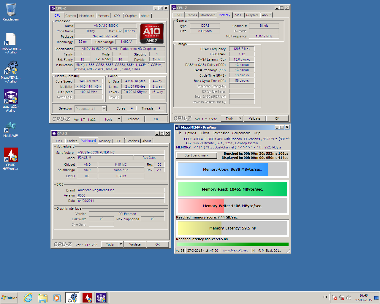Click the Core Speed 1406.69 MHz field

[x=89, y=81]
